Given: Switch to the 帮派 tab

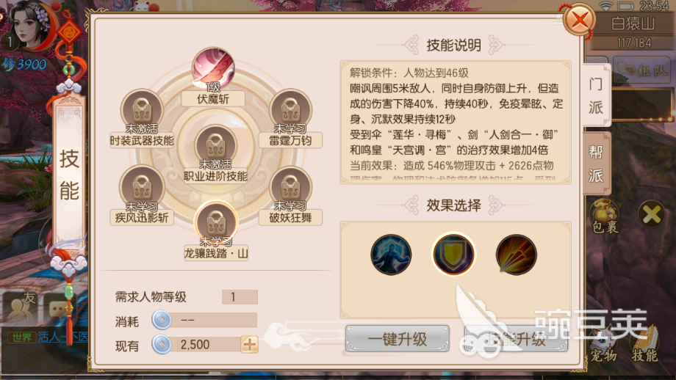Looking at the screenshot, I should (596, 164).
